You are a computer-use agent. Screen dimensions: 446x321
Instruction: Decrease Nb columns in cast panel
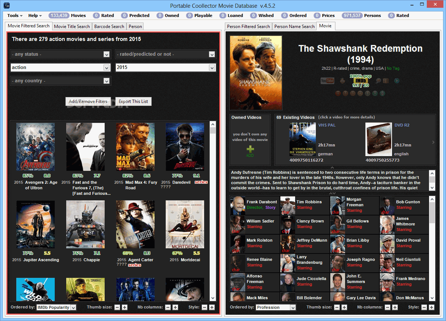tap(388, 307)
